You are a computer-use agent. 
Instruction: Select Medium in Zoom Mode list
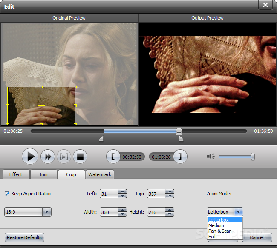click(225, 225)
